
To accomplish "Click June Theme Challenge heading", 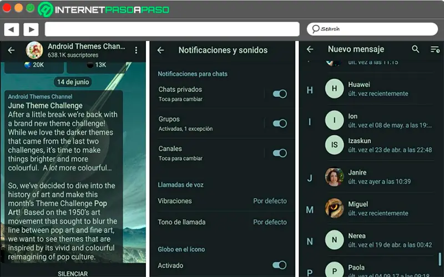I will click(46, 106).
